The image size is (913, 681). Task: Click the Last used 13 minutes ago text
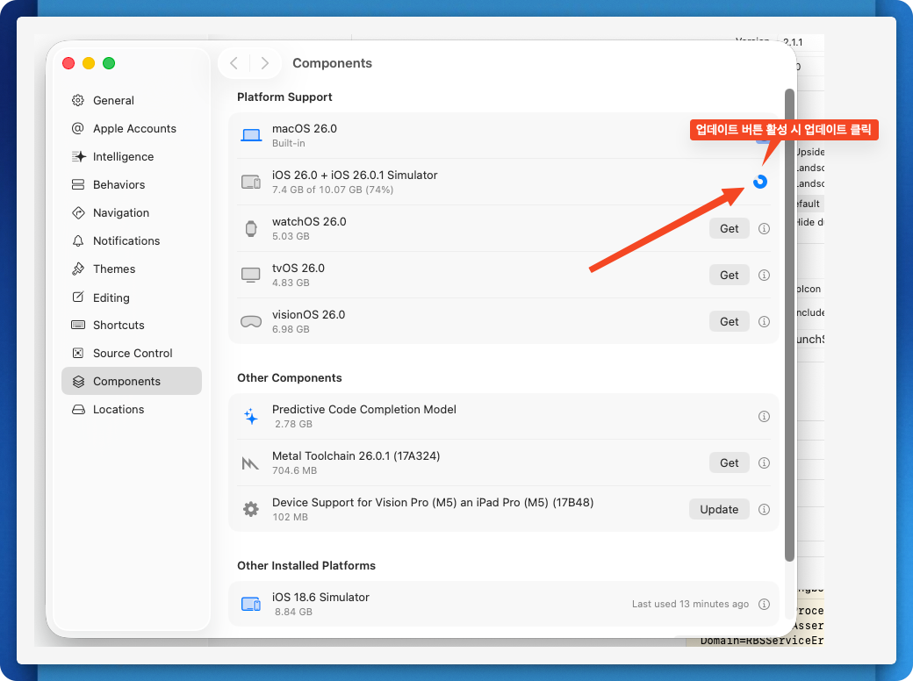click(x=691, y=604)
